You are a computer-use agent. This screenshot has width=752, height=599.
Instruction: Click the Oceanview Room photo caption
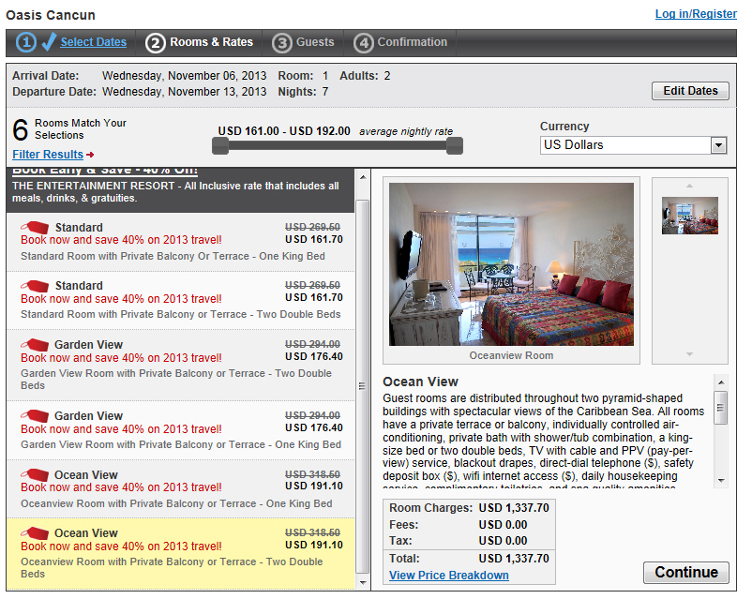(511, 355)
